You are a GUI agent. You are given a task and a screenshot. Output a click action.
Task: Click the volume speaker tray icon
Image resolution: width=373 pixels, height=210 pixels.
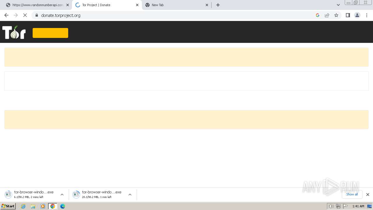pyautogui.click(x=331, y=206)
